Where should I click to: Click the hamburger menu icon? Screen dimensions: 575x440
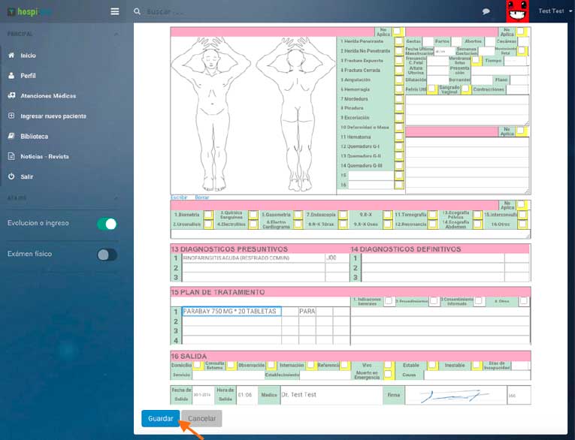pyautogui.click(x=114, y=11)
